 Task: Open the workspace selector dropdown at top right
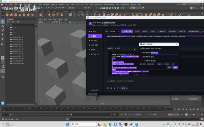click(191, 4)
